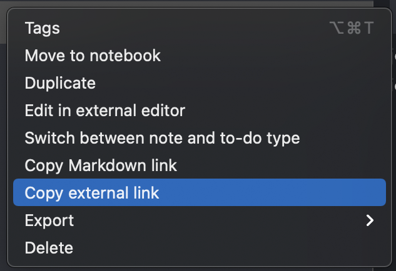Open Edit in external editor

pyautogui.click(x=200, y=110)
